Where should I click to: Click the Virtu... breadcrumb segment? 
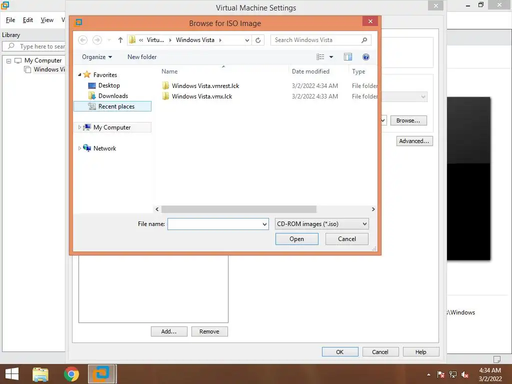[x=155, y=40]
